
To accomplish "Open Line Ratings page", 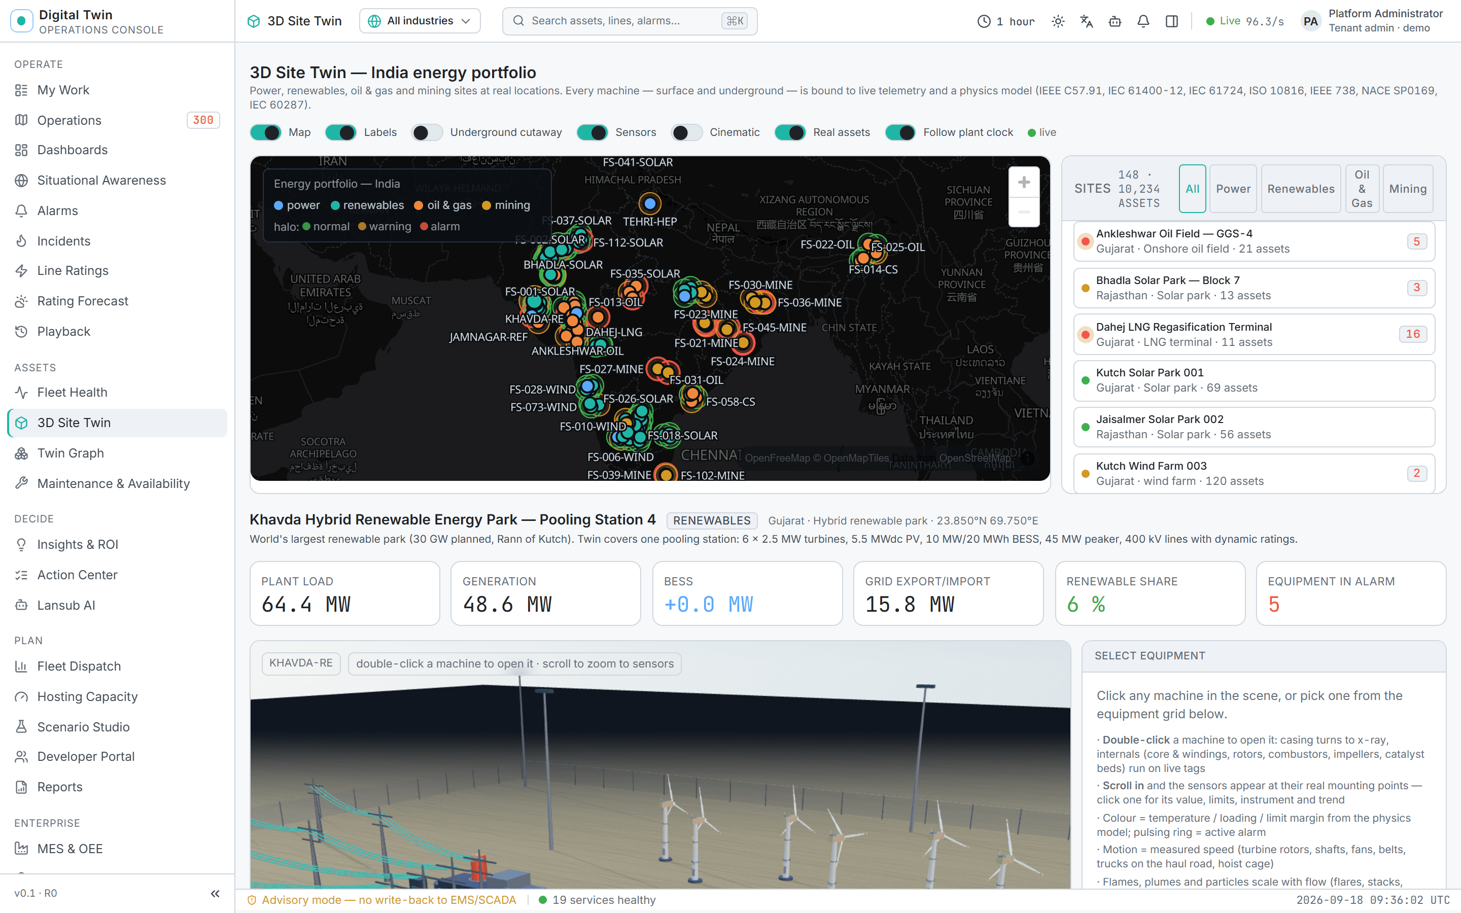I will tap(117, 270).
